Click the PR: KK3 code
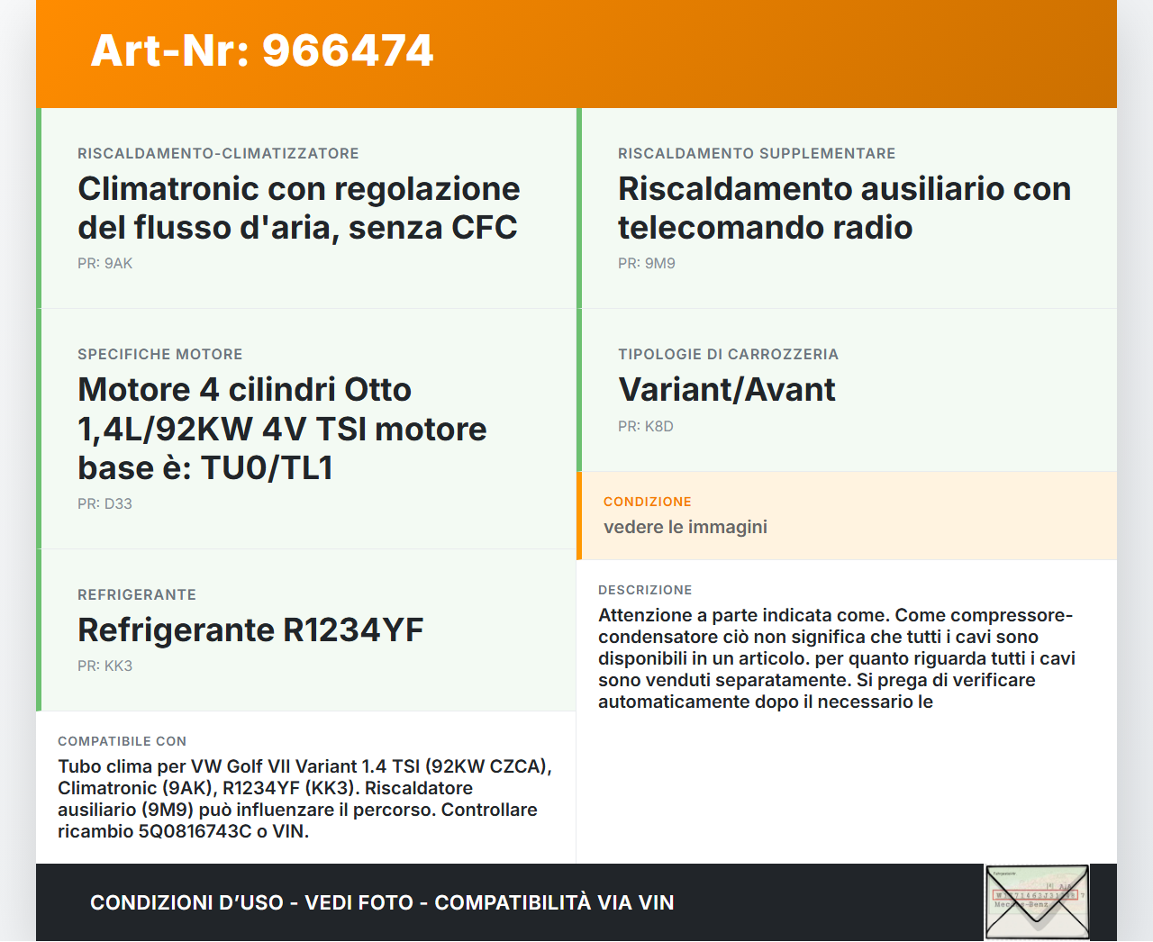 pyautogui.click(x=104, y=666)
